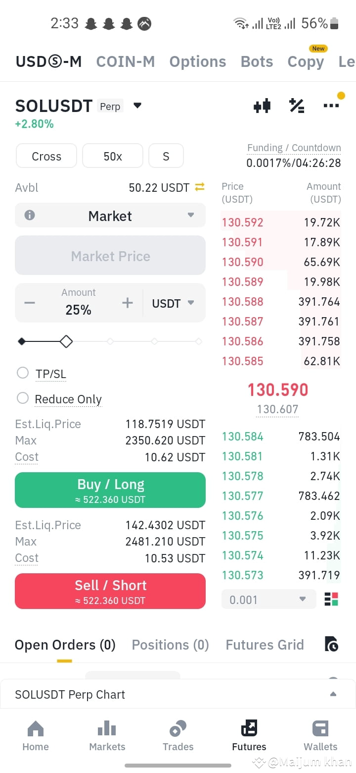Expand the SOLUSDT pair selector arrow
The height and width of the screenshot is (773, 356).
[137, 106]
